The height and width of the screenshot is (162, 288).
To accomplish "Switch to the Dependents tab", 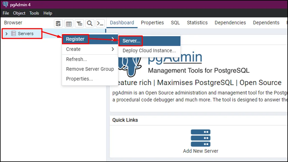I will [266, 23].
